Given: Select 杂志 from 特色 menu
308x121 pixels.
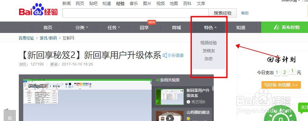Looking at the screenshot, I should 209,59.
